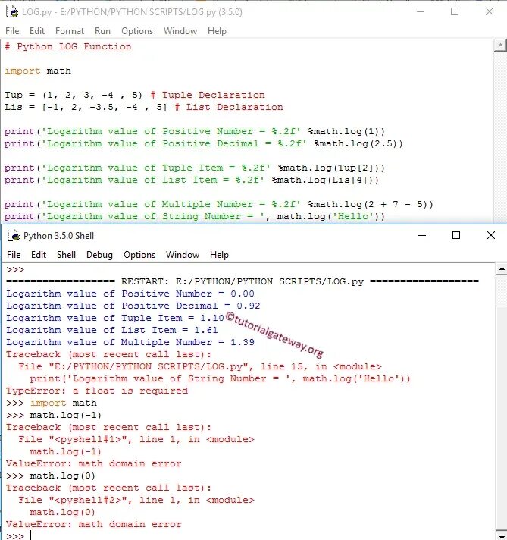Viewport: 507px width, 540px height.
Task: Minimize the LOG.py editor window
Action: point(421,11)
